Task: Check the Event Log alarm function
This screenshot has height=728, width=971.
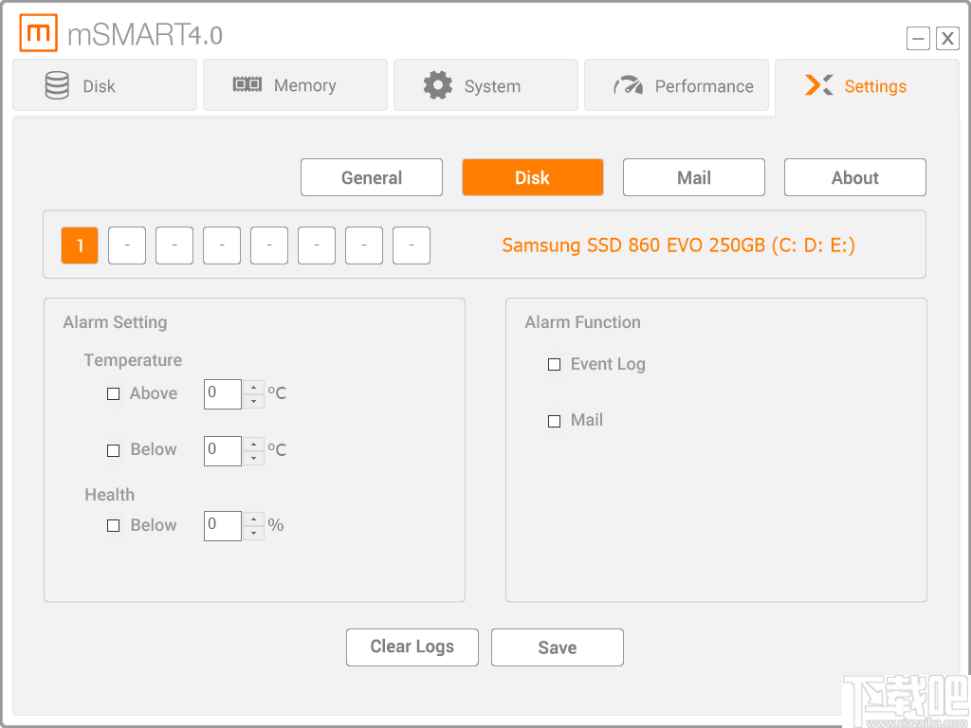Action: pos(555,364)
